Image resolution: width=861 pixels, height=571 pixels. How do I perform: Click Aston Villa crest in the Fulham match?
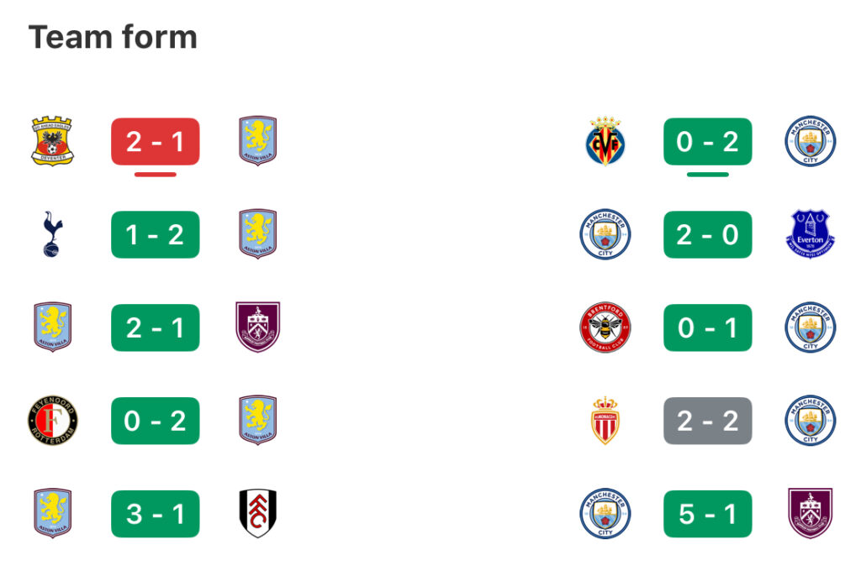52,513
